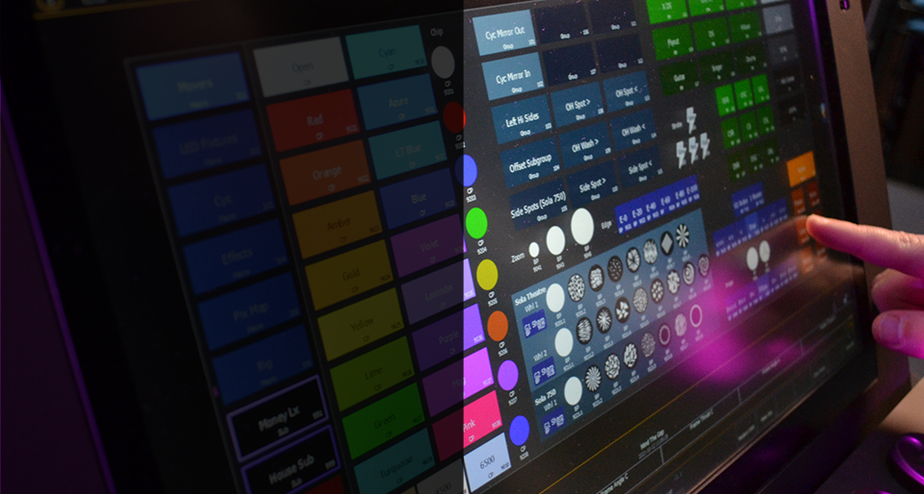Screen dimensions: 924x494
Task: Tap the yellow color chip circle
Action: pyautogui.click(x=487, y=275)
